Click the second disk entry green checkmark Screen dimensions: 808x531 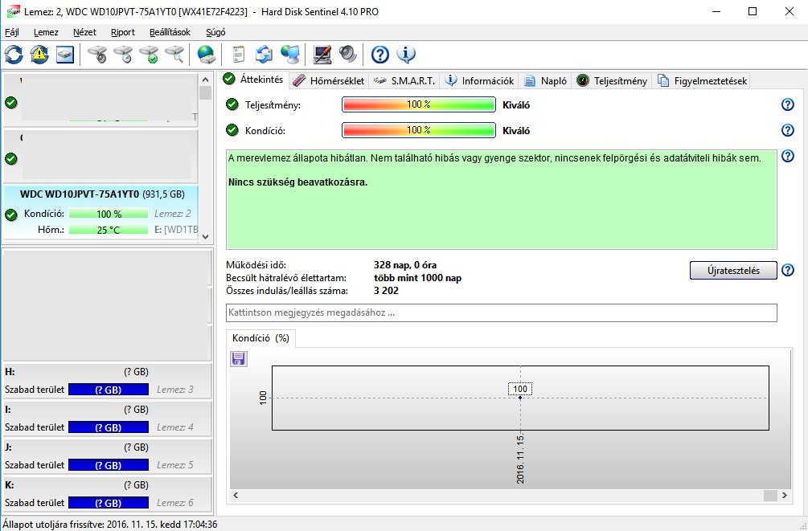point(10,158)
